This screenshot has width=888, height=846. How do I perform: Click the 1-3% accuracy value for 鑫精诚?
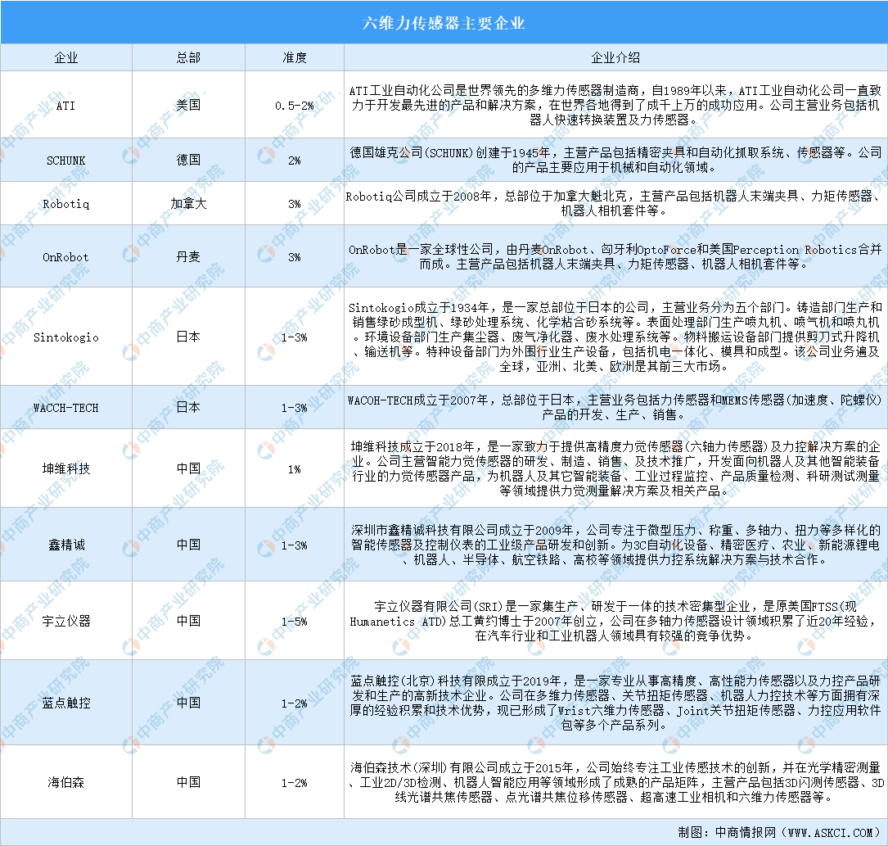pos(294,545)
